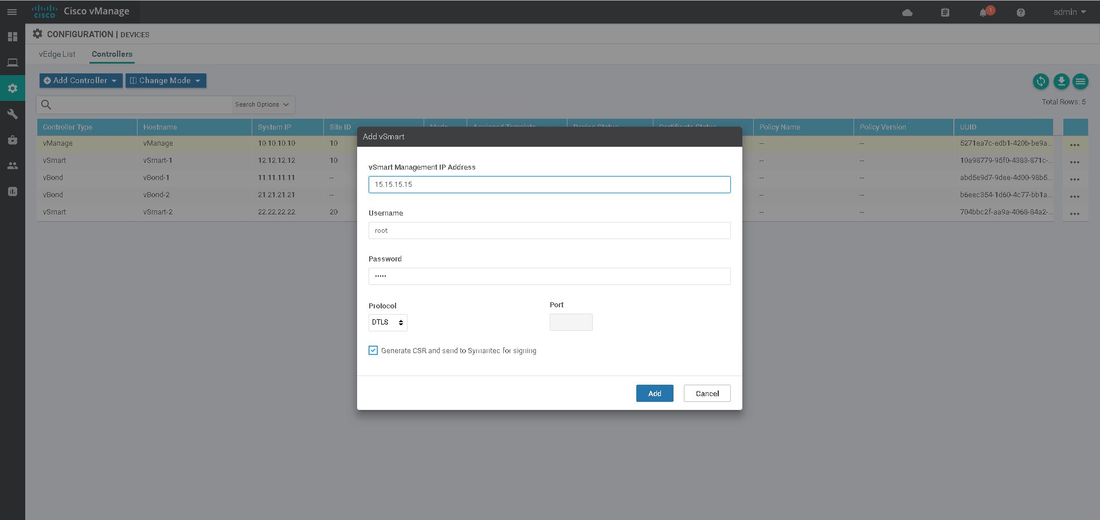Focus the Username field

pyautogui.click(x=550, y=230)
